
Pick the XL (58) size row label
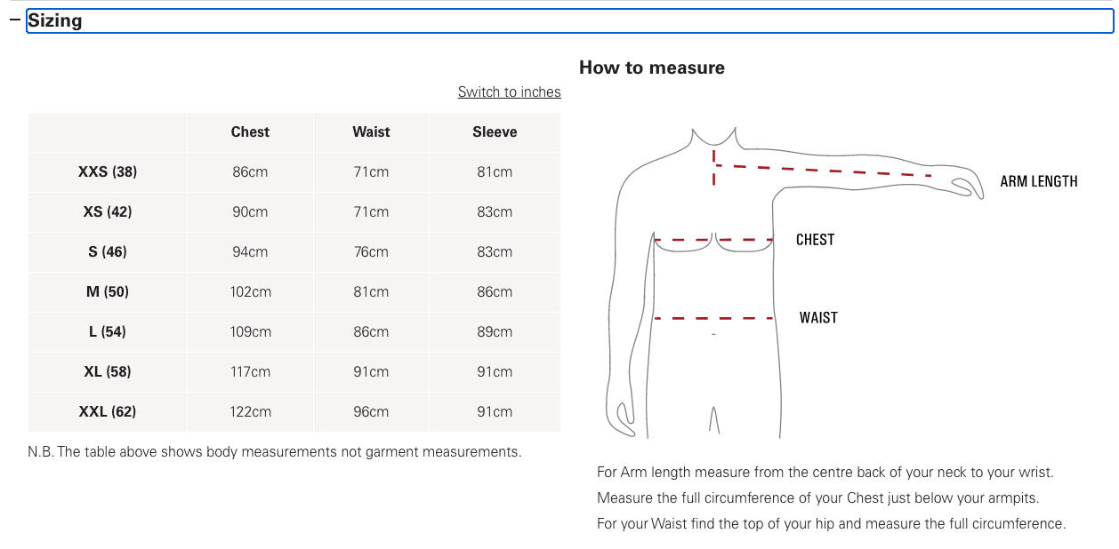tap(108, 372)
